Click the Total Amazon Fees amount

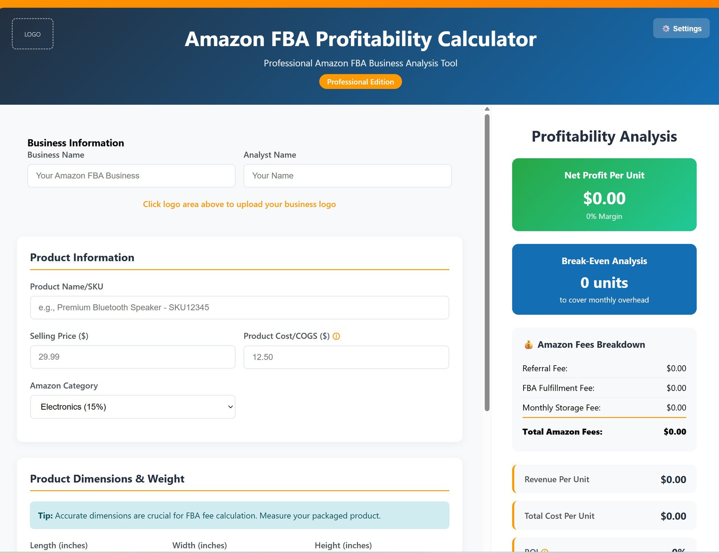point(674,432)
